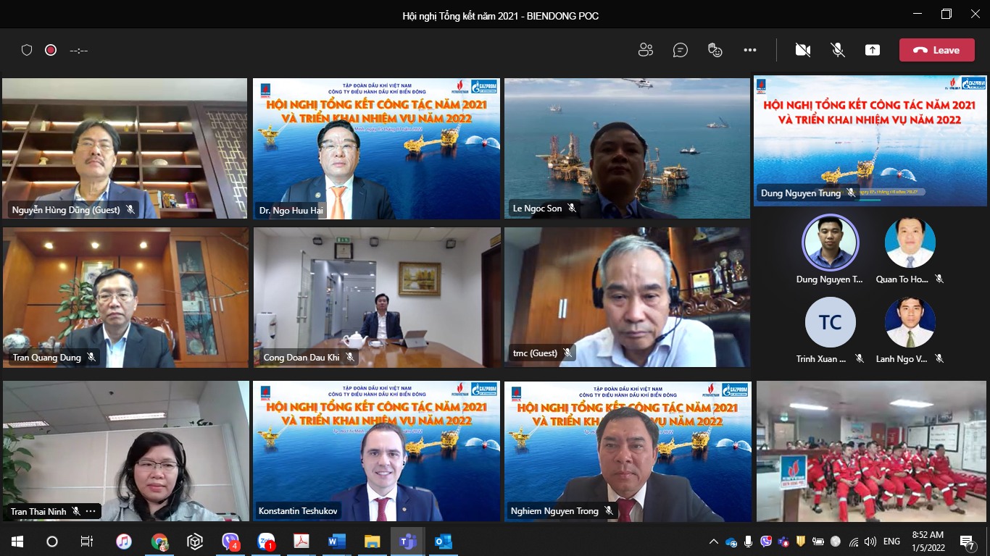The image size is (990, 556).
Task: Open Adobe Acrobat from the taskbar
Action: click(301, 541)
